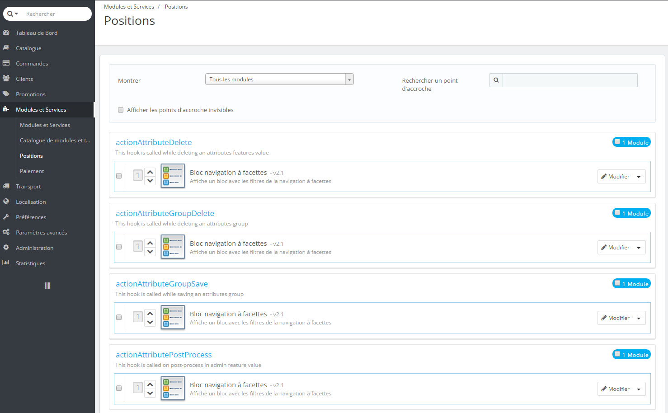Viewport: 668px width, 413px height.
Task: Click Modules et Services breadcrumb link
Action: [x=129, y=7]
